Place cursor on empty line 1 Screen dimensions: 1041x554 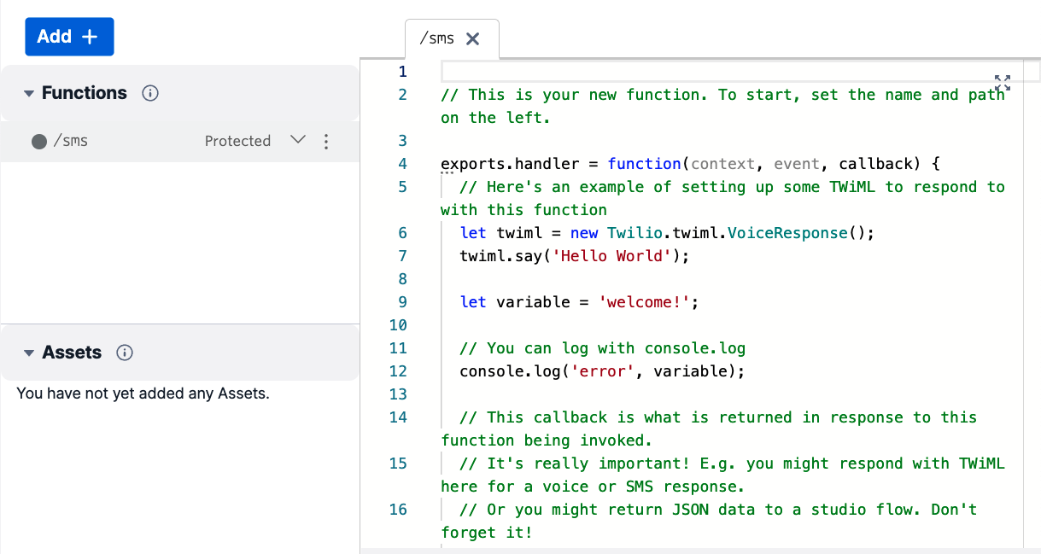pos(717,72)
